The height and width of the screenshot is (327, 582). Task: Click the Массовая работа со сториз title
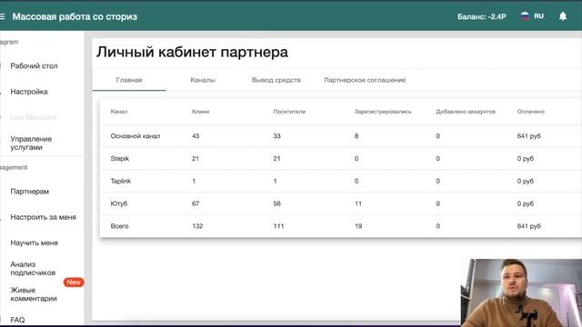point(75,16)
